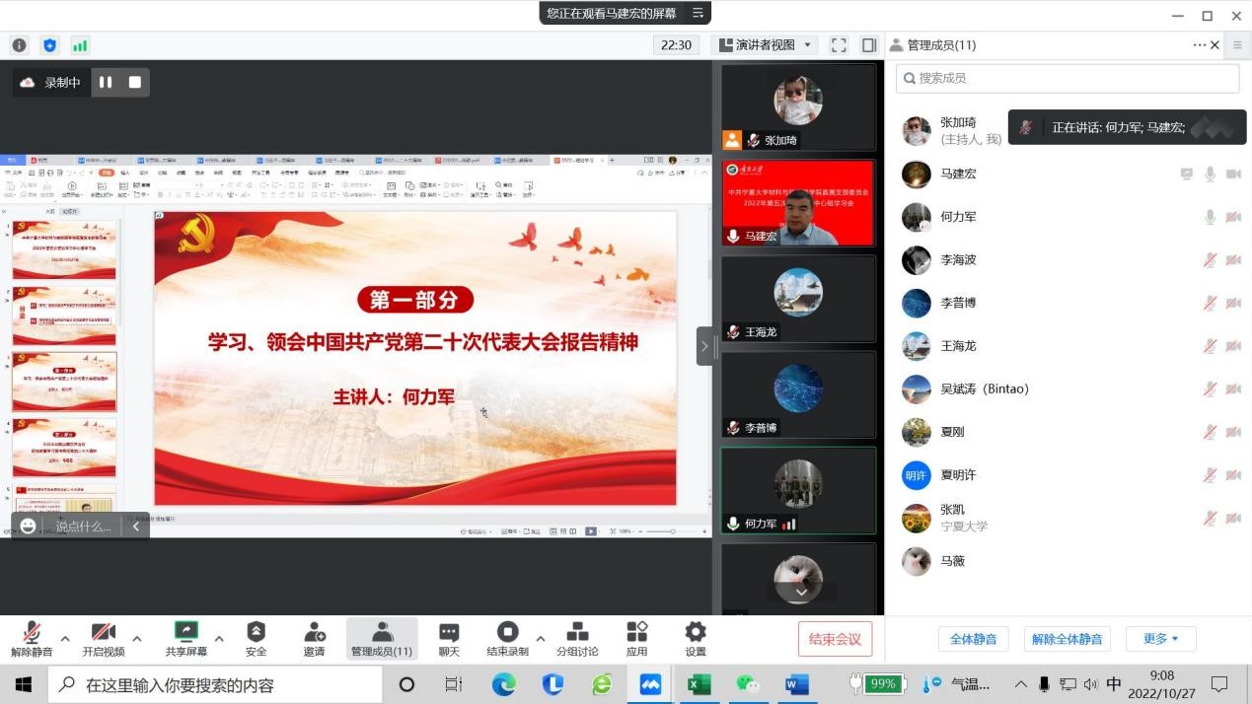This screenshot has height=704, width=1252.
Task: Turn on video (开启视频)
Action: (104, 638)
